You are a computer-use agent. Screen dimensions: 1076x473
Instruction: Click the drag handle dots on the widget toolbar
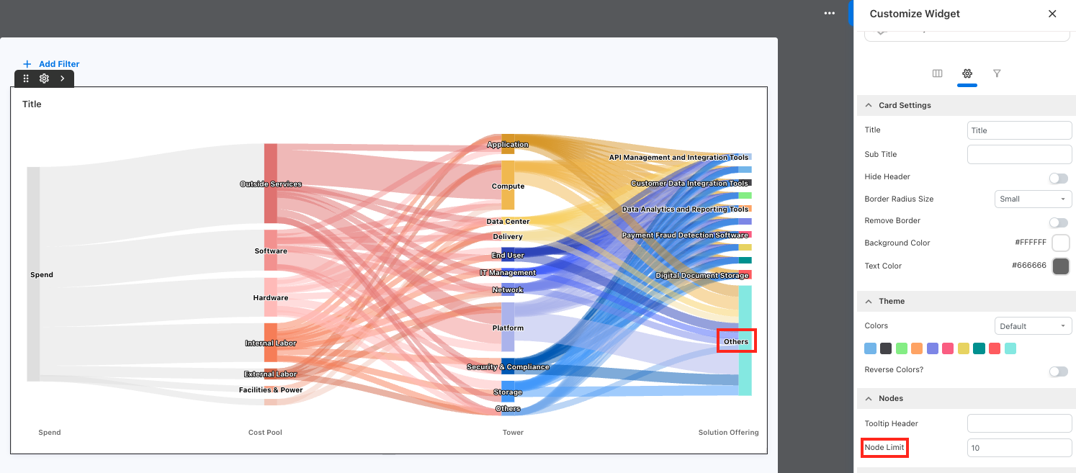coord(26,78)
